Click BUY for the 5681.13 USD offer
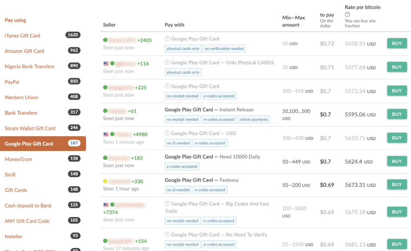Image resolution: width=411 pixels, height=251 pixels. pyautogui.click(x=397, y=244)
